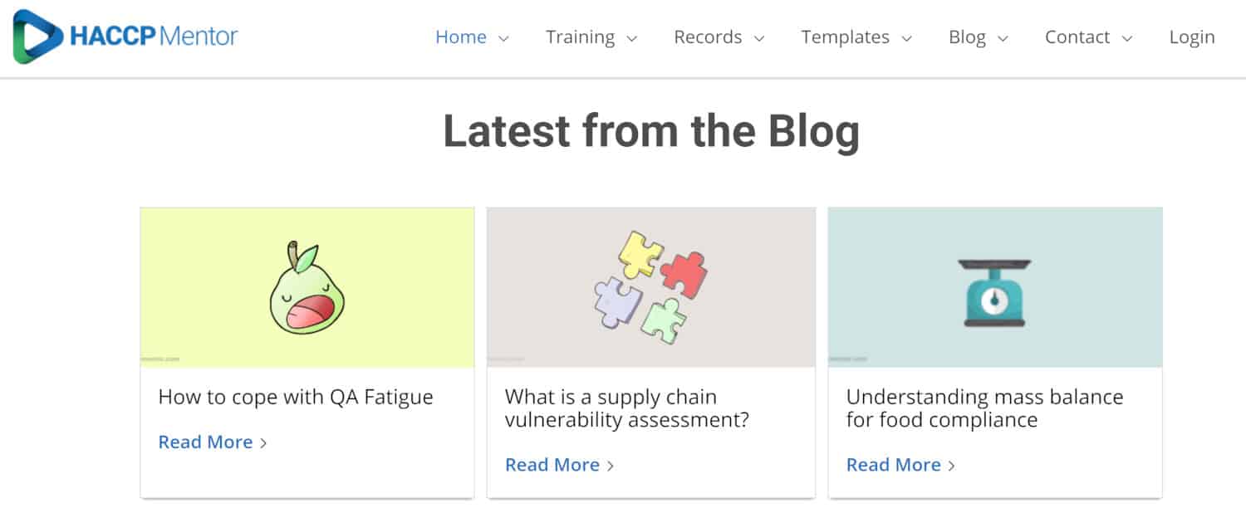Open the supply chain vulnerability assessment title

click(627, 408)
